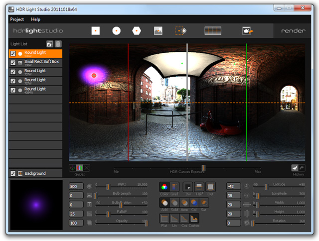Toggle the first Guides axes icon
319x241 pixels.
click(72, 168)
